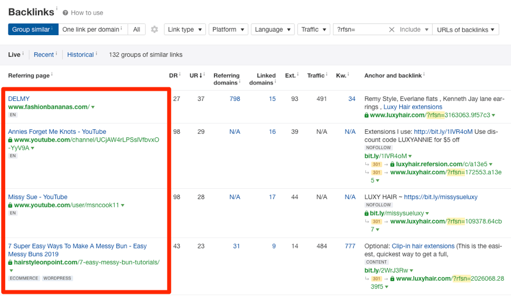Expand arrow below hairstyleonpoint.com URL
Viewport: 511px width, 296px height.
pos(11,270)
